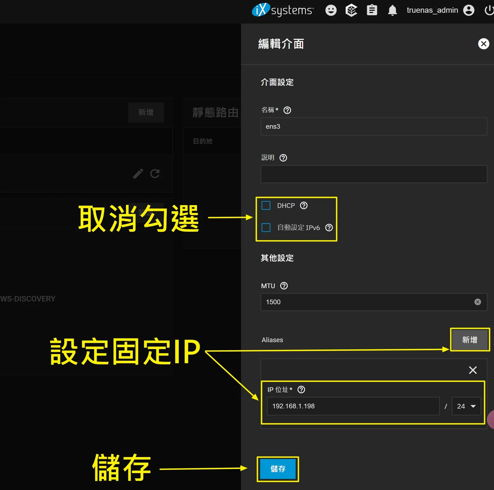
Task: Click the blue 儲存 button
Action: tap(278, 469)
